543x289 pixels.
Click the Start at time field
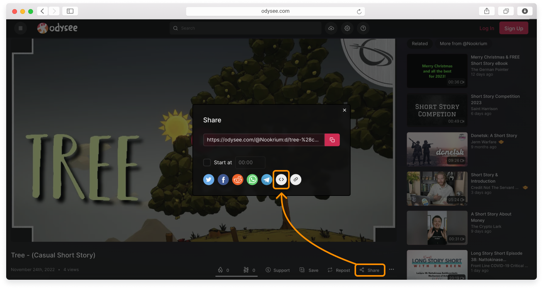(250, 163)
